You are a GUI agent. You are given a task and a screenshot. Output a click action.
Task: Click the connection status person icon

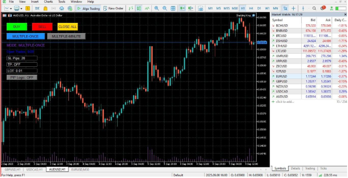click(x=331, y=8)
